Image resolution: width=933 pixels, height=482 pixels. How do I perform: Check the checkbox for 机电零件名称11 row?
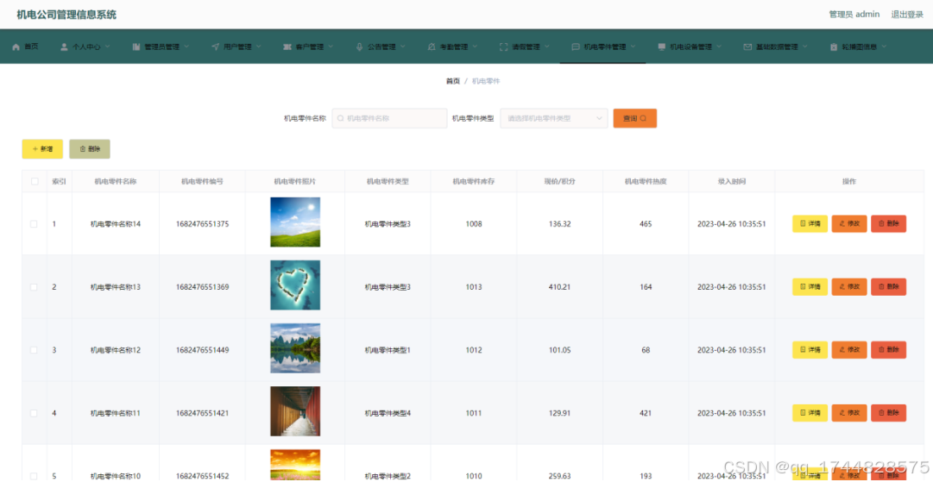[34, 413]
